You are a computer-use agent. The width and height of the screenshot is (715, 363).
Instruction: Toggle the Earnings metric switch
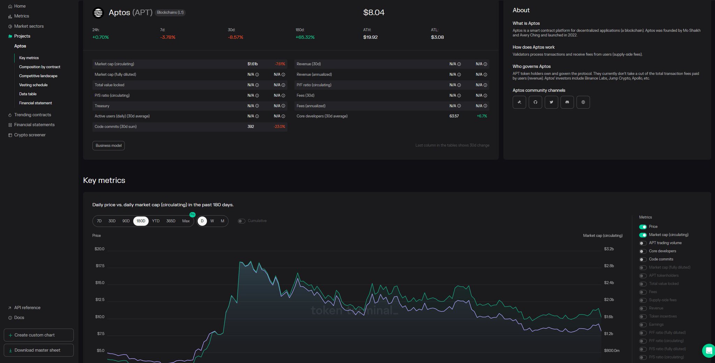[x=643, y=325]
